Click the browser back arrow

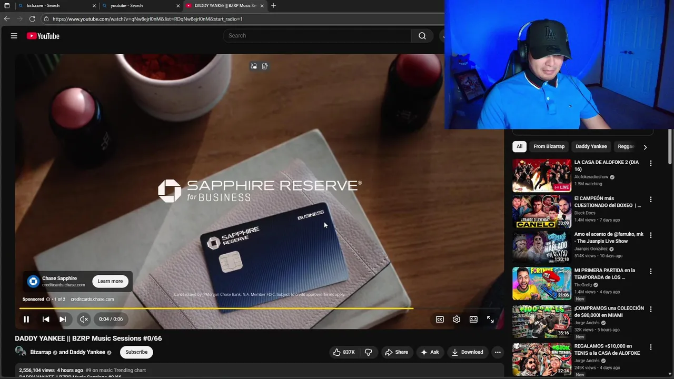pyautogui.click(x=7, y=19)
